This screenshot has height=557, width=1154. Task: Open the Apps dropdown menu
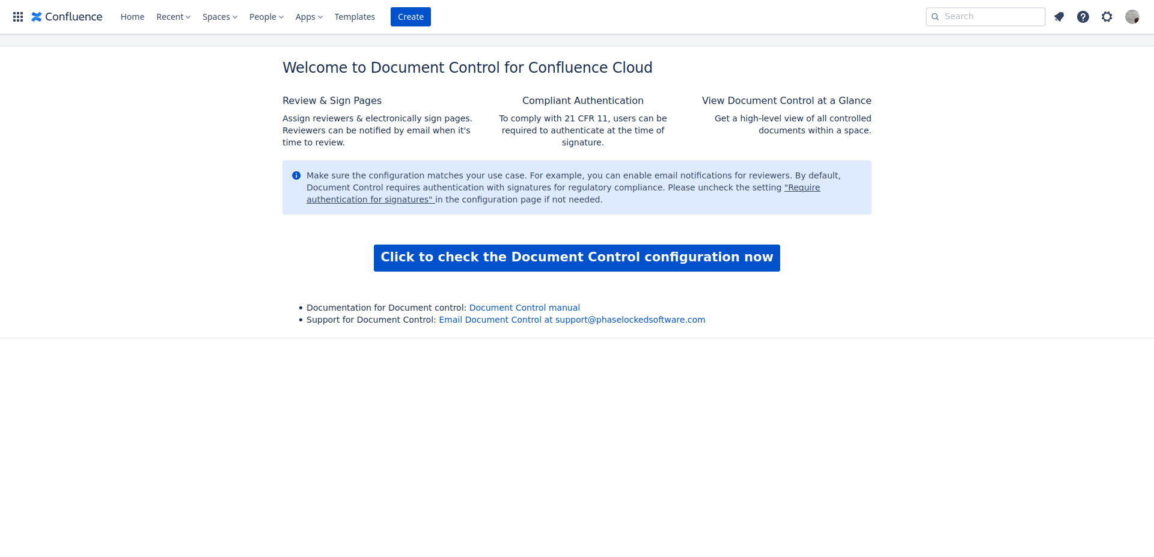[x=308, y=17]
